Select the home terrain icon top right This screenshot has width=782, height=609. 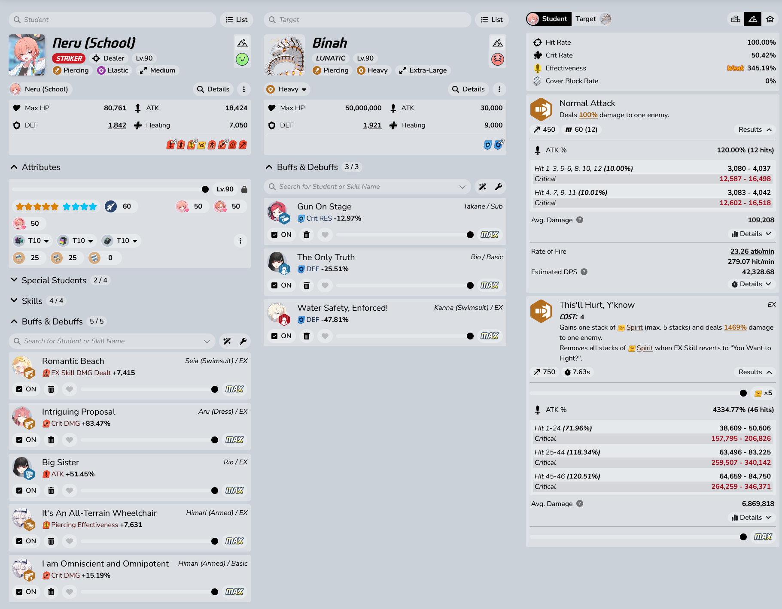point(770,19)
